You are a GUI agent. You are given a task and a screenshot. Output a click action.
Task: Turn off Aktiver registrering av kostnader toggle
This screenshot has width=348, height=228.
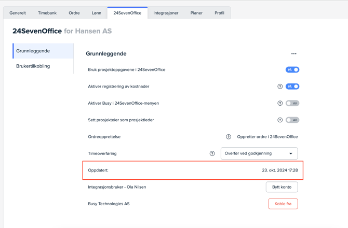point(292,87)
